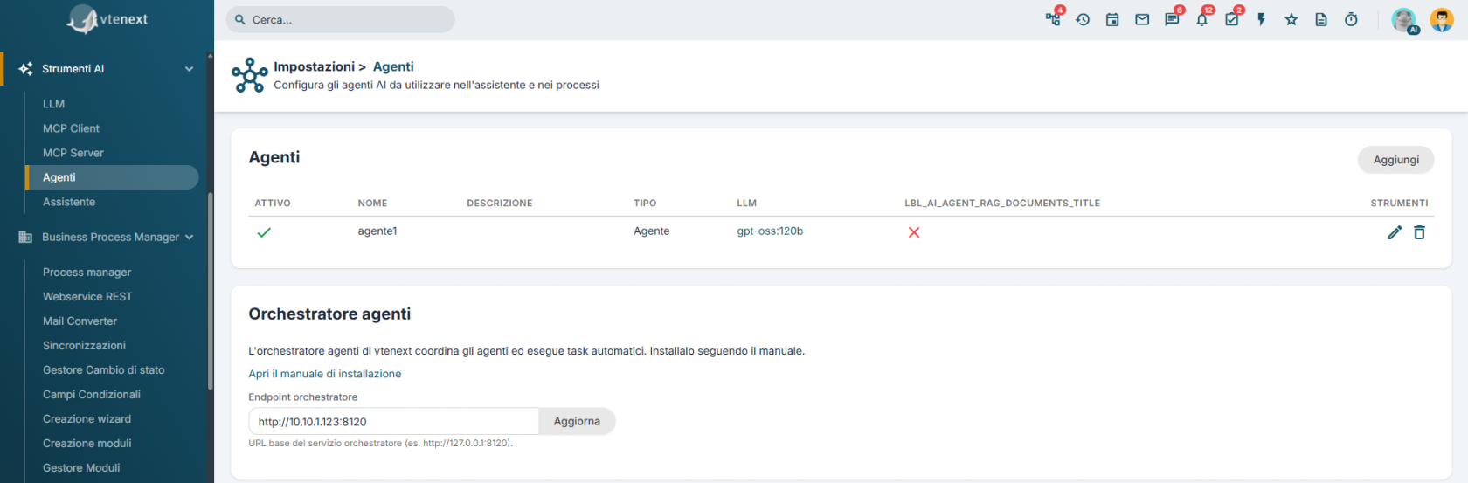Delete agente1 using the trash icon
Image resolution: width=1468 pixels, height=483 pixels.
point(1420,232)
